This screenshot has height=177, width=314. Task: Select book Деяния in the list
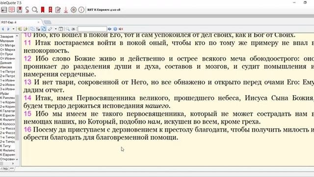(6, 63)
